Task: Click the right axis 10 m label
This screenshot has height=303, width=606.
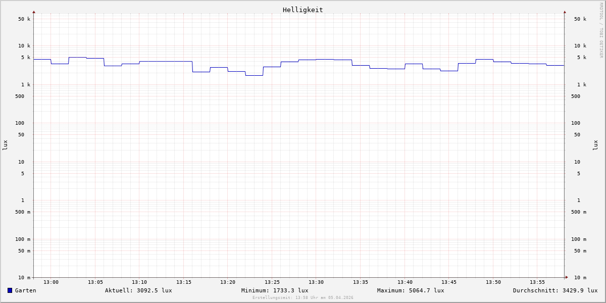Action: 580,277
